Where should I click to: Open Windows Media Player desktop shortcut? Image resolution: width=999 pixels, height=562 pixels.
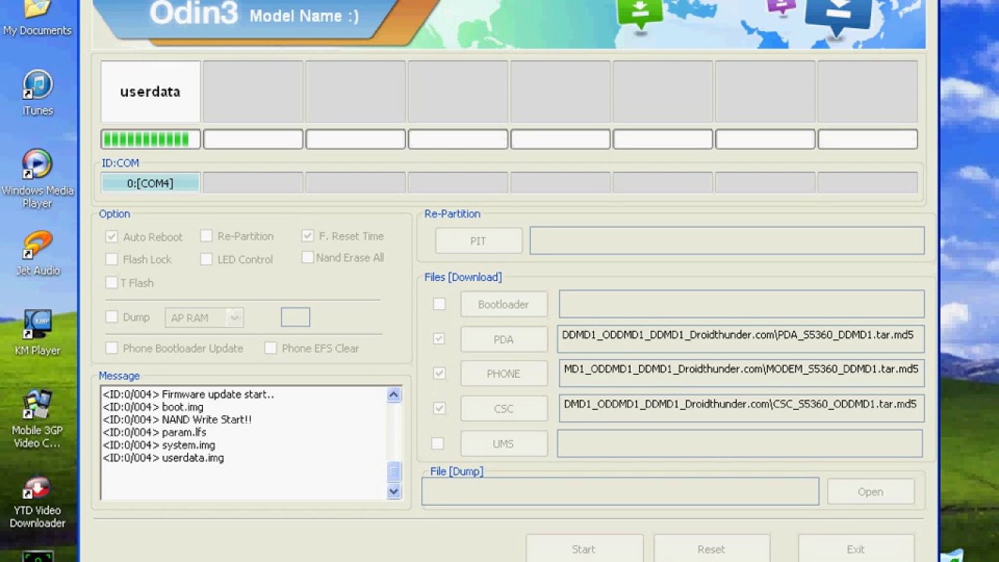coord(37,179)
